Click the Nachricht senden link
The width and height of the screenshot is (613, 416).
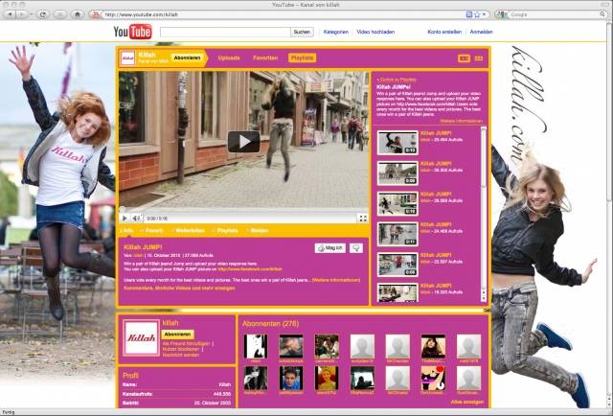point(181,355)
